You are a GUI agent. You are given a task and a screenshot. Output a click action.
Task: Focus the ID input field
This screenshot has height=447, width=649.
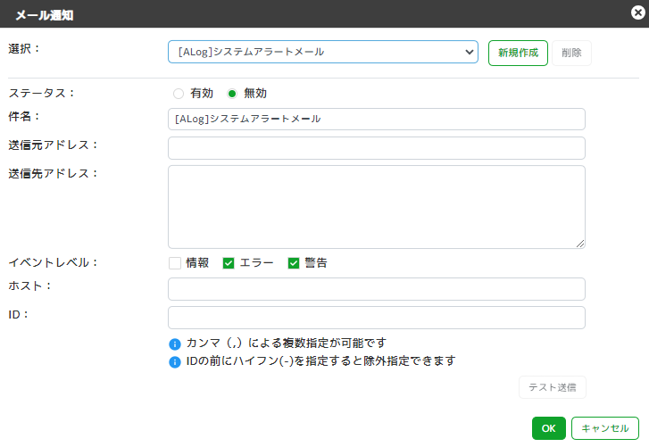tap(376, 318)
